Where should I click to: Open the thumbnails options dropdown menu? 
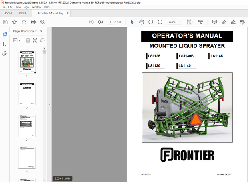(16, 40)
